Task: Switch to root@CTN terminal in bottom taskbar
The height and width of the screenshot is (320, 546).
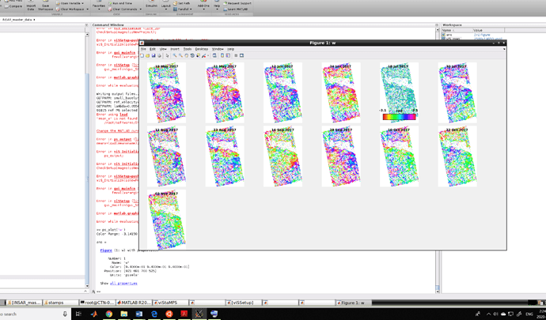Action: [97, 303]
